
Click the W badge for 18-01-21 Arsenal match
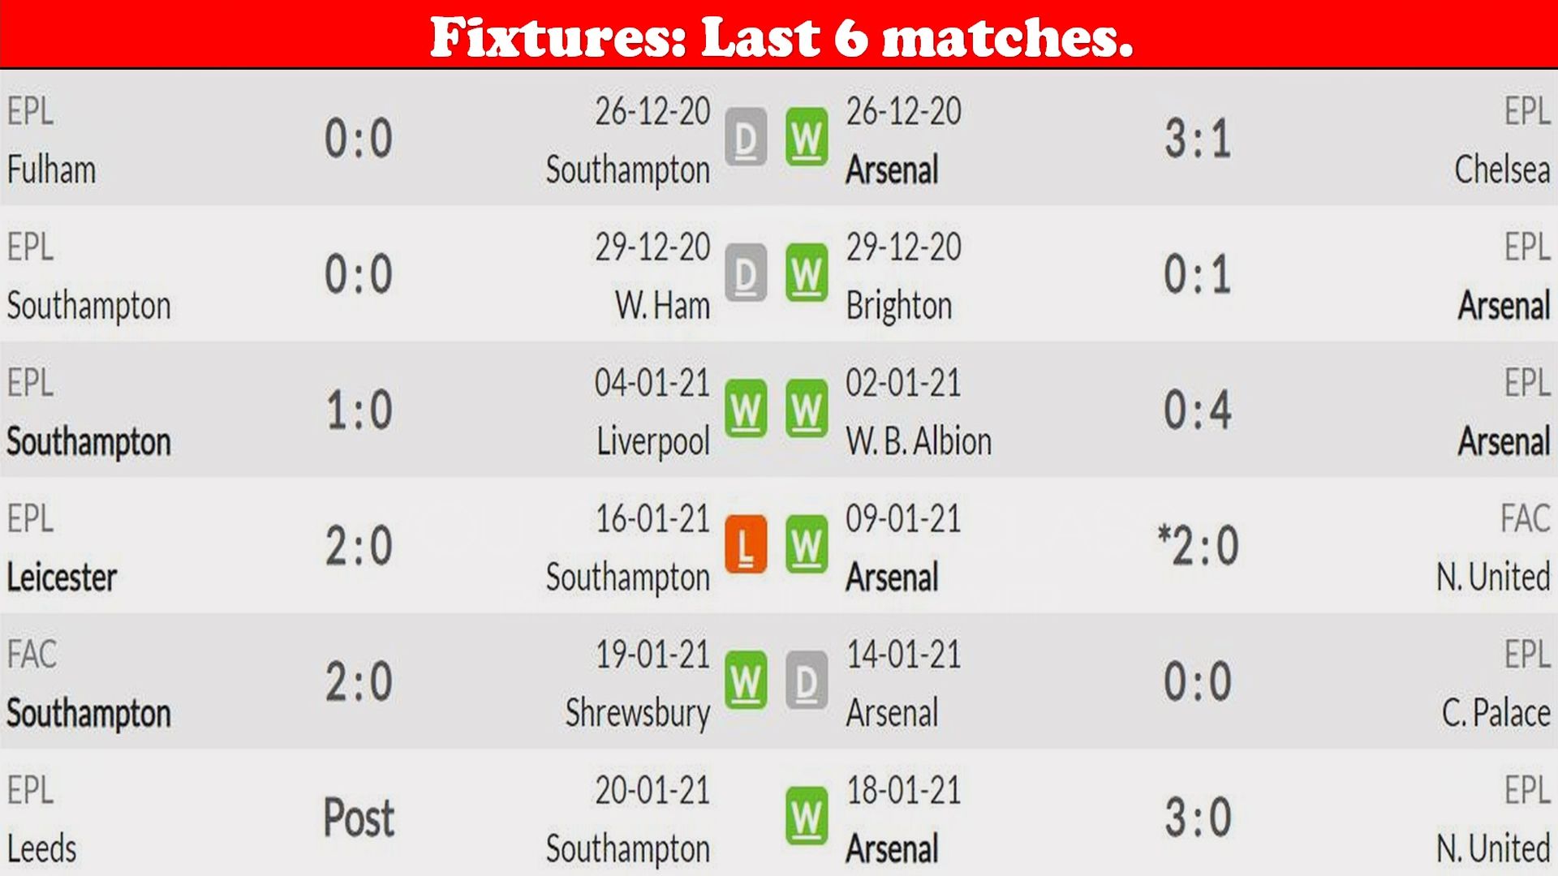tap(807, 816)
